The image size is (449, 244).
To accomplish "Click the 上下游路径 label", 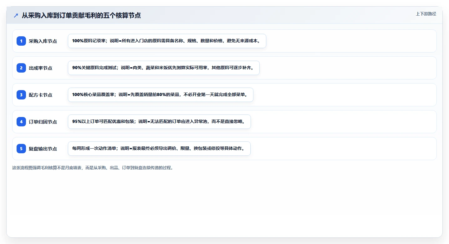I will [426, 14].
